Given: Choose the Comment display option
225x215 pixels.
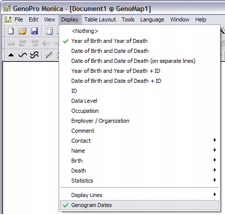Looking at the screenshot, I should (x=139, y=131).
